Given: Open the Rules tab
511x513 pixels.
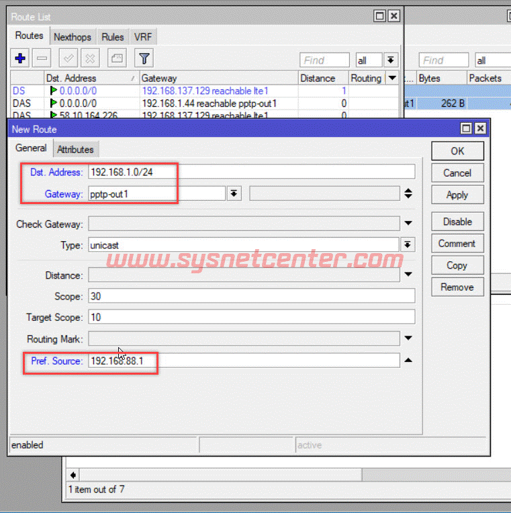Looking at the screenshot, I should click(113, 37).
